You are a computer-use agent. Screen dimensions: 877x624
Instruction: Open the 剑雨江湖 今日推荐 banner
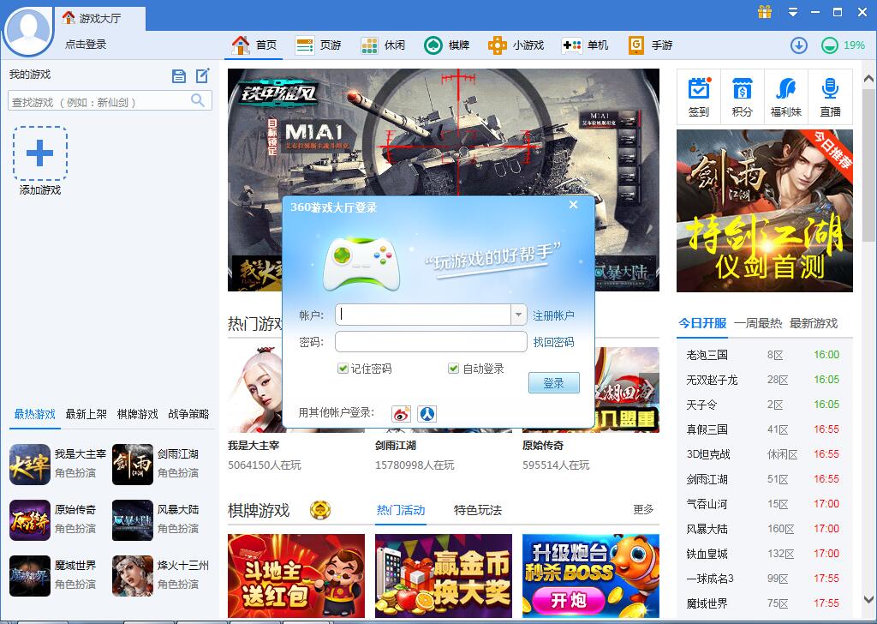click(x=765, y=210)
